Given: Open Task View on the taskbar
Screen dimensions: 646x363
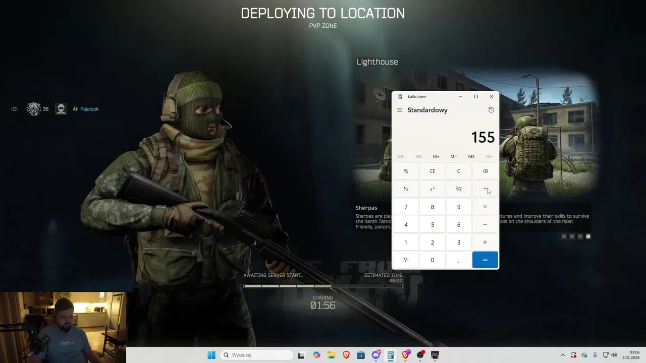Looking at the screenshot, I should pos(301,355).
